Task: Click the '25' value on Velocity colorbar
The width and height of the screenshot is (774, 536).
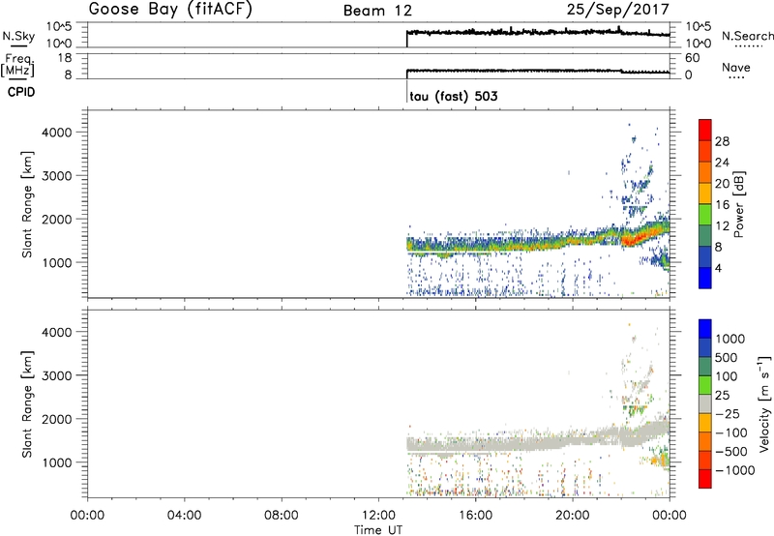Action: pos(722,396)
